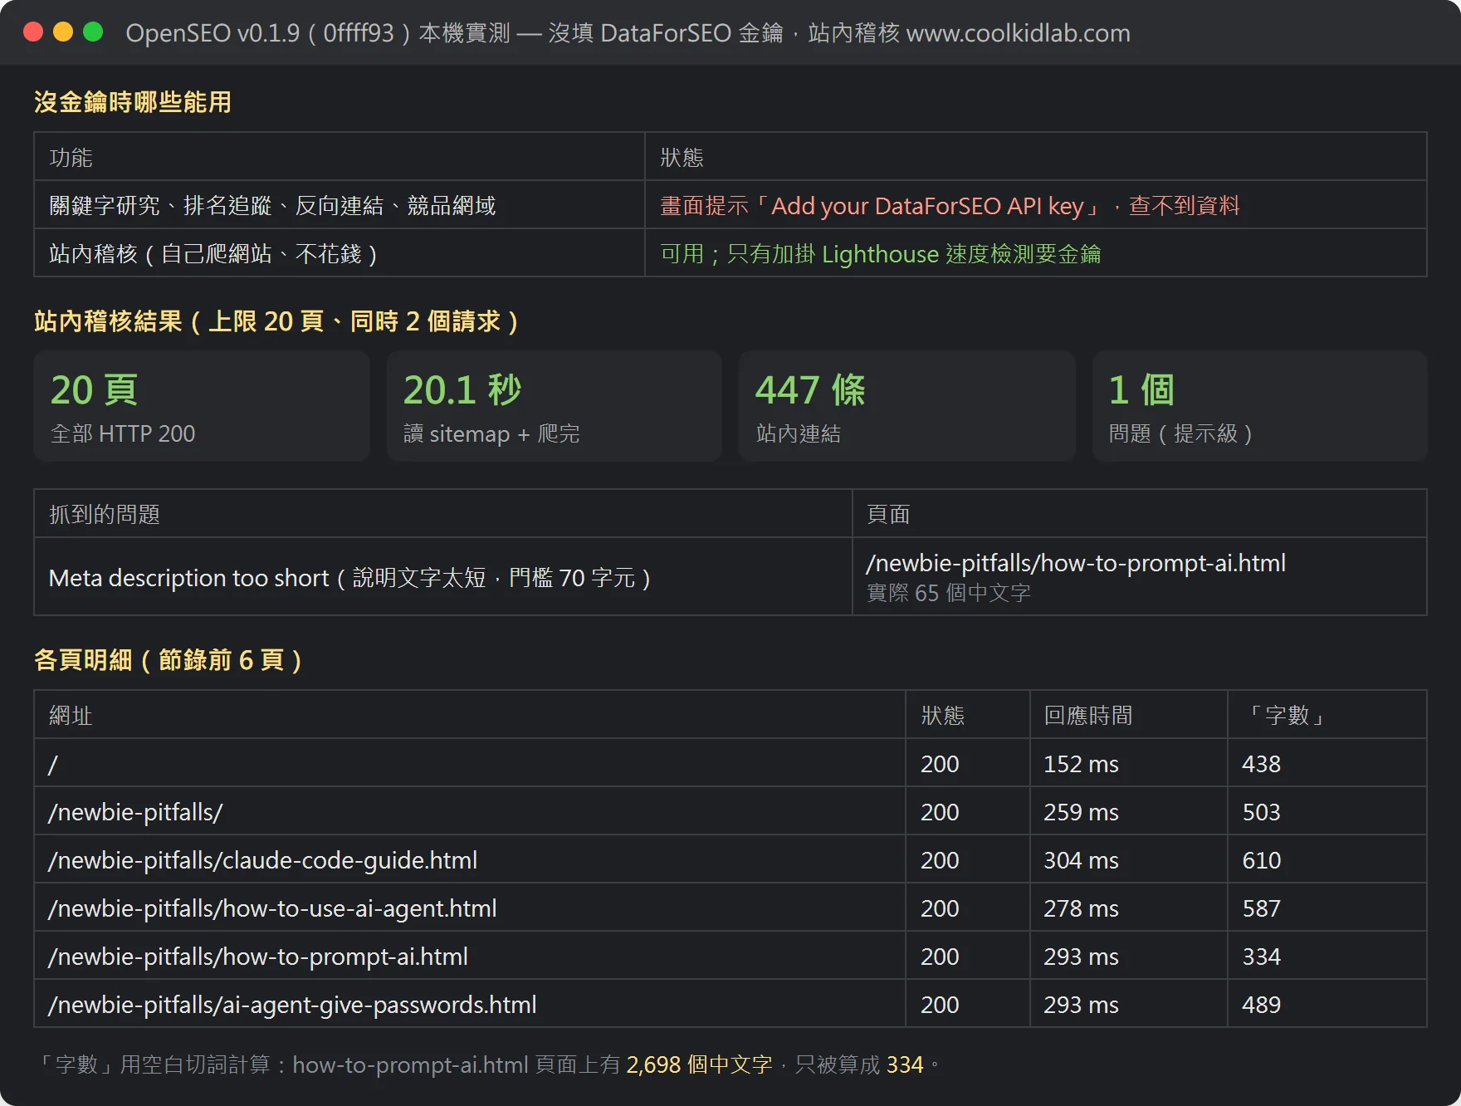Click the 304 ms response time
1461x1106 pixels.
click(1081, 860)
